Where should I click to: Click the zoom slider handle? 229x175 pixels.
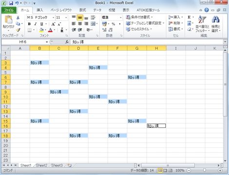point(205,170)
